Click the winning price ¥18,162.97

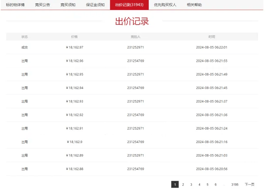[75, 48]
